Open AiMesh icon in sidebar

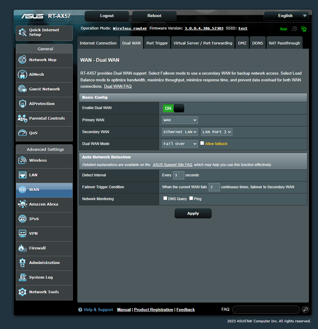coord(23,74)
